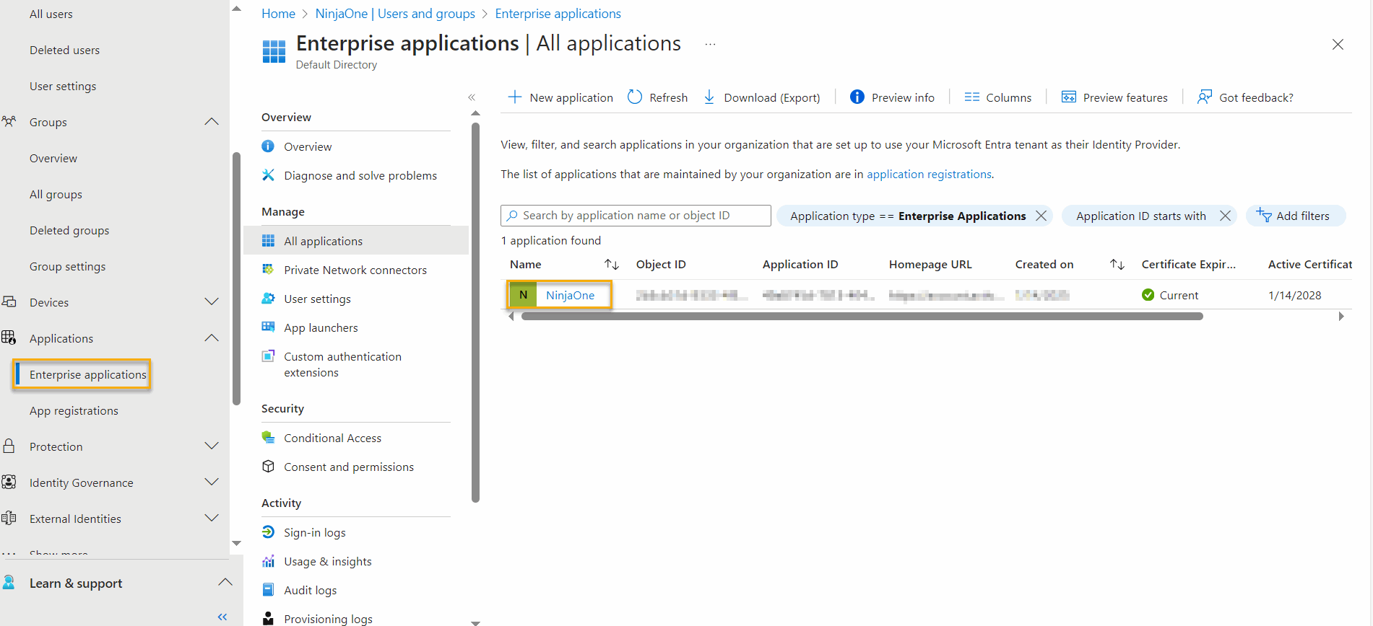The image size is (1373, 626).
Task: Click the search by application name field
Action: 636,216
